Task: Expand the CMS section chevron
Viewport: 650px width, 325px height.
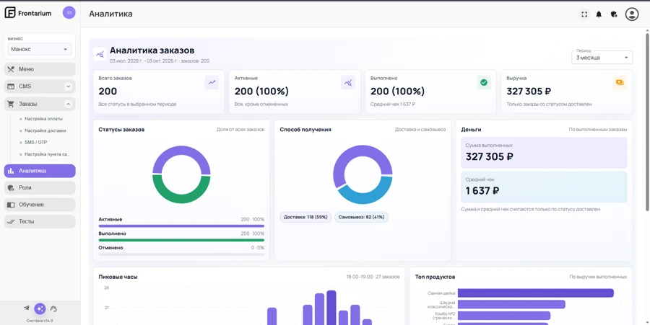Action: tap(69, 86)
